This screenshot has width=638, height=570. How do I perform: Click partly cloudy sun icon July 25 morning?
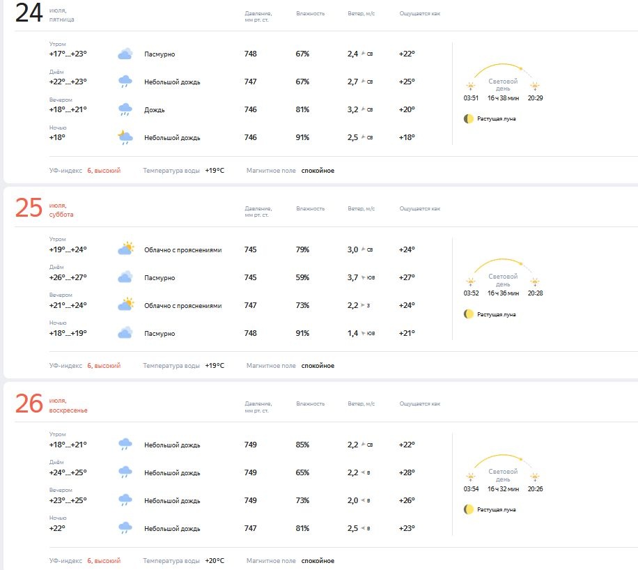126,249
